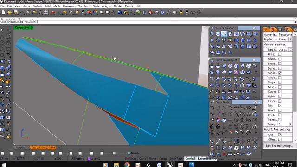Click the first icon in Curve From Object panel
Screen dimensions: 297x167
[x=212, y=66]
